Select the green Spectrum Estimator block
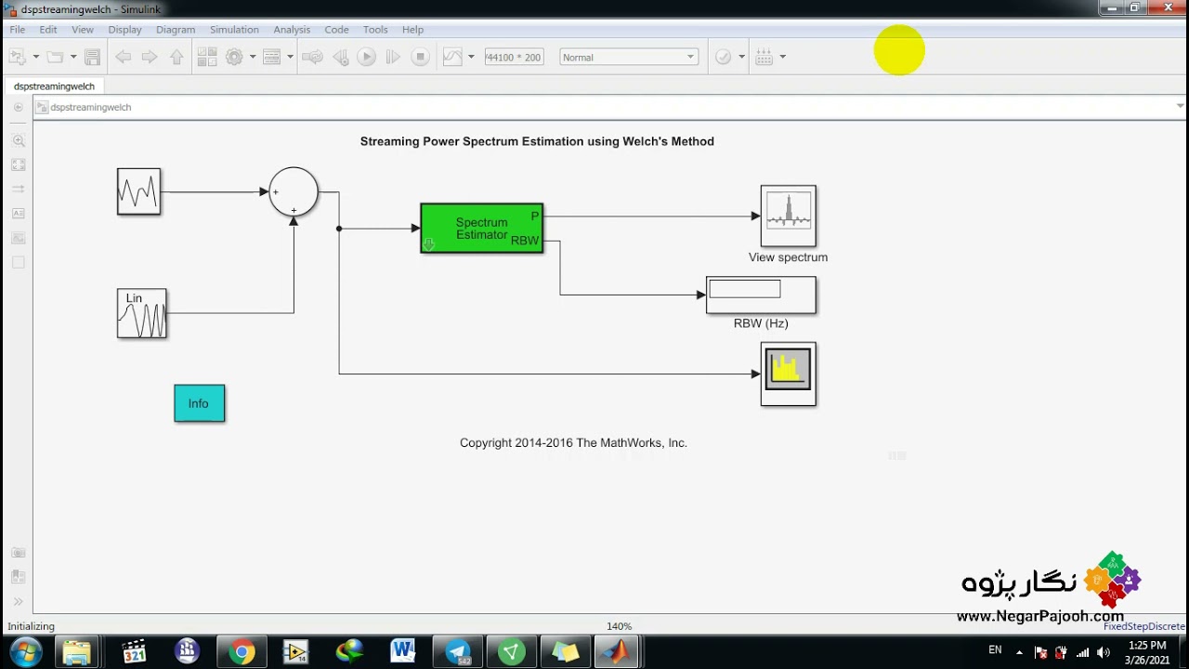 [x=481, y=229]
